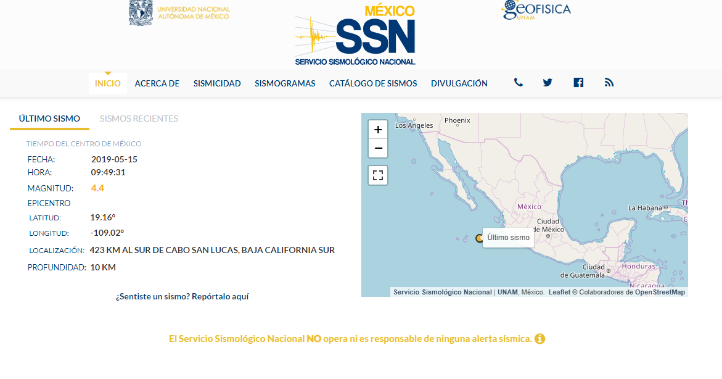Screen dimensions: 722x379
Task: Click the HORA label
Action: (39, 172)
